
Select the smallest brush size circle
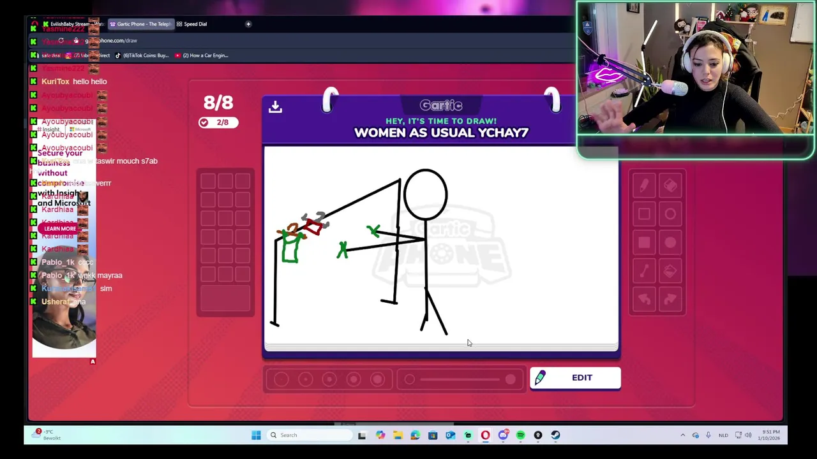tap(281, 380)
